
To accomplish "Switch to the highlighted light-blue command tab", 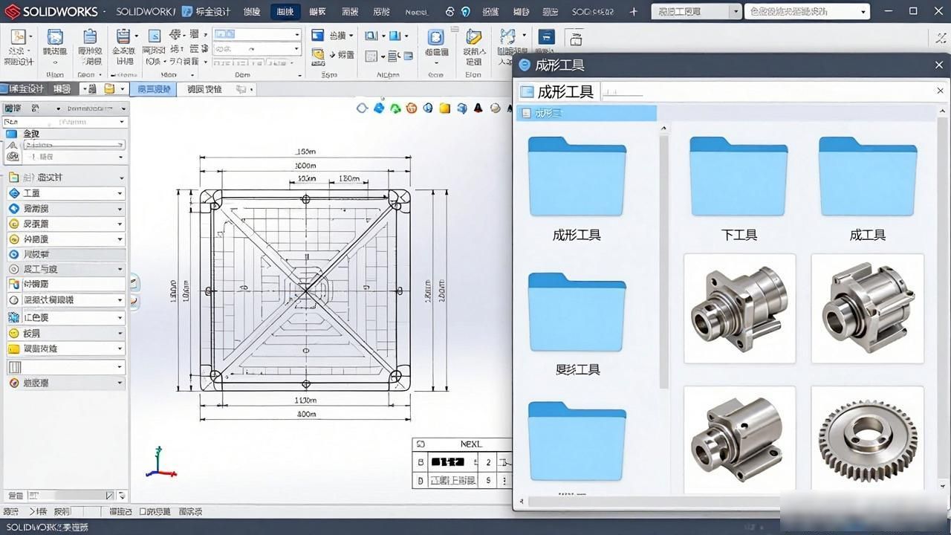I will 153,89.
